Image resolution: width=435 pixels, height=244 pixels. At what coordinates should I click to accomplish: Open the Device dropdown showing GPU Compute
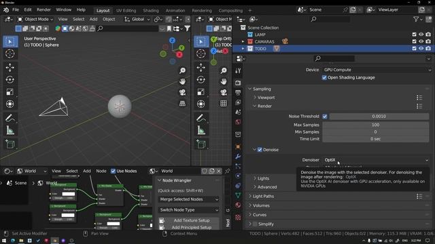click(x=377, y=70)
